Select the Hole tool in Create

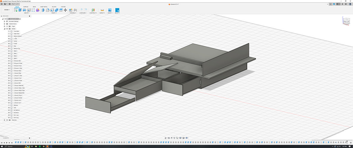pyautogui.click(x=29, y=10)
